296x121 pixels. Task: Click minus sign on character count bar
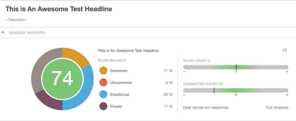[184, 95]
